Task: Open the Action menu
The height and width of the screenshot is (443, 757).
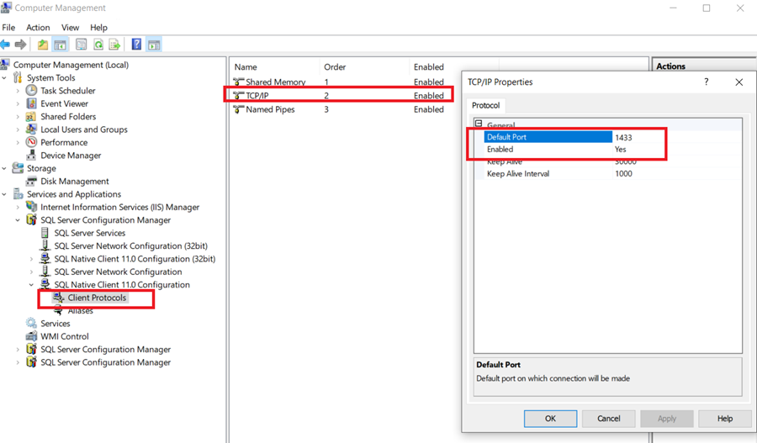Action: tap(38, 28)
